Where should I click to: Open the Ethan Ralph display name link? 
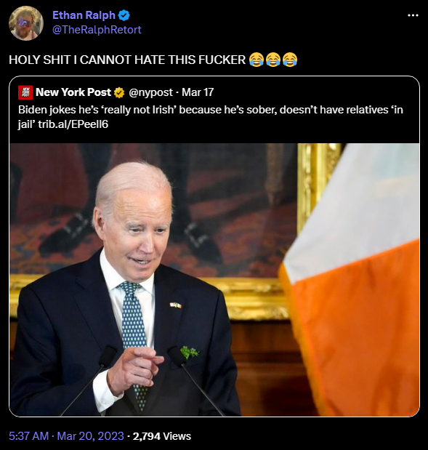click(84, 15)
